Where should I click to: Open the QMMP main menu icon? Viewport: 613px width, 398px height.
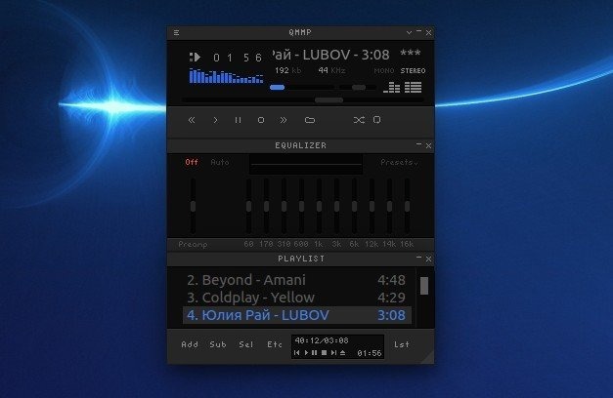coord(176,33)
